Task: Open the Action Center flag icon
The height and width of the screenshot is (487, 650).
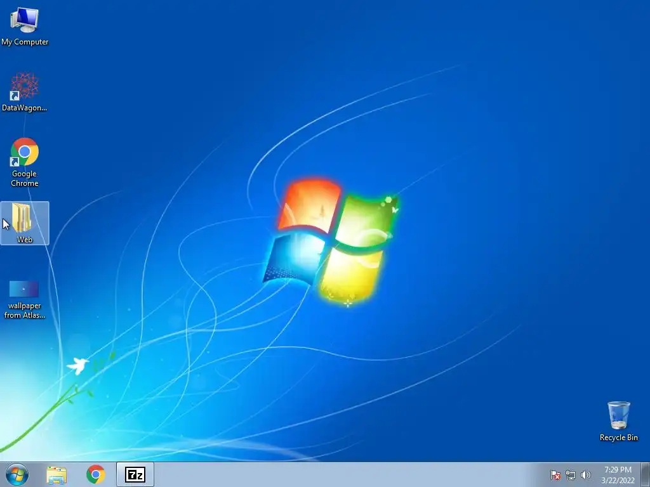Action: point(555,475)
